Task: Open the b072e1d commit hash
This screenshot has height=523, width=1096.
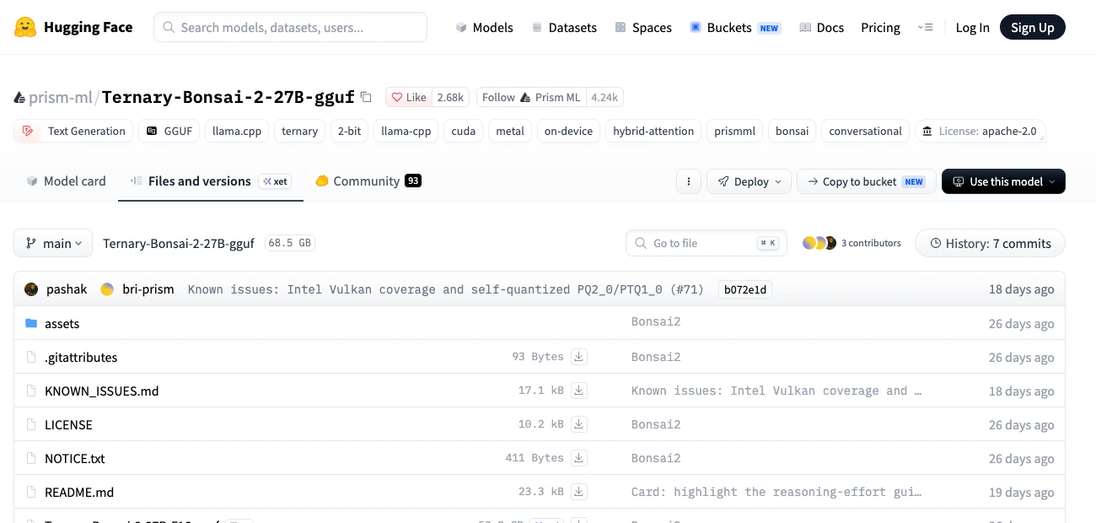Action: (x=745, y=289)
